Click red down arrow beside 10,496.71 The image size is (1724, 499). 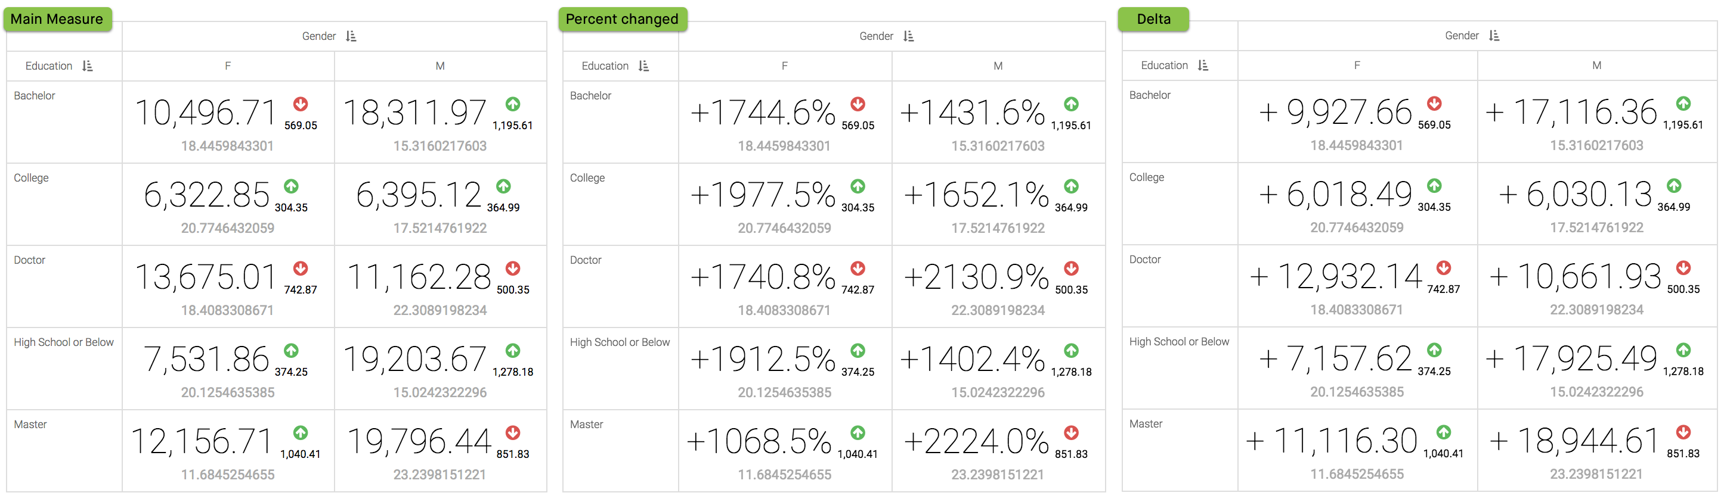point(301,104)
